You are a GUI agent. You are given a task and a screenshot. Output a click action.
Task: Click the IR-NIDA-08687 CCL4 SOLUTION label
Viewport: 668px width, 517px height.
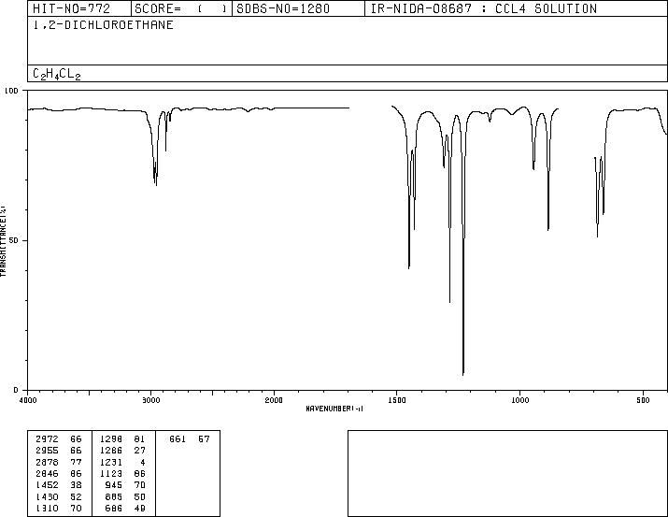[x=484, y=9]
